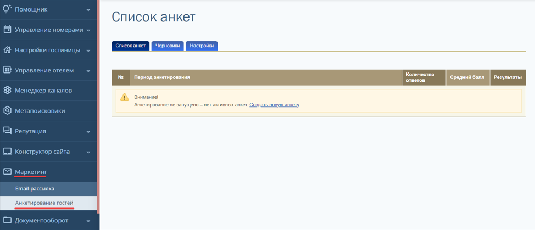
Task: Click the yellow warning triangle icon
Action: click(x=125, y=97)
